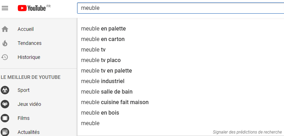The height and width of the screenshot is (136, 284).
Task: Click the Historique clock icon
Action: 5,57
